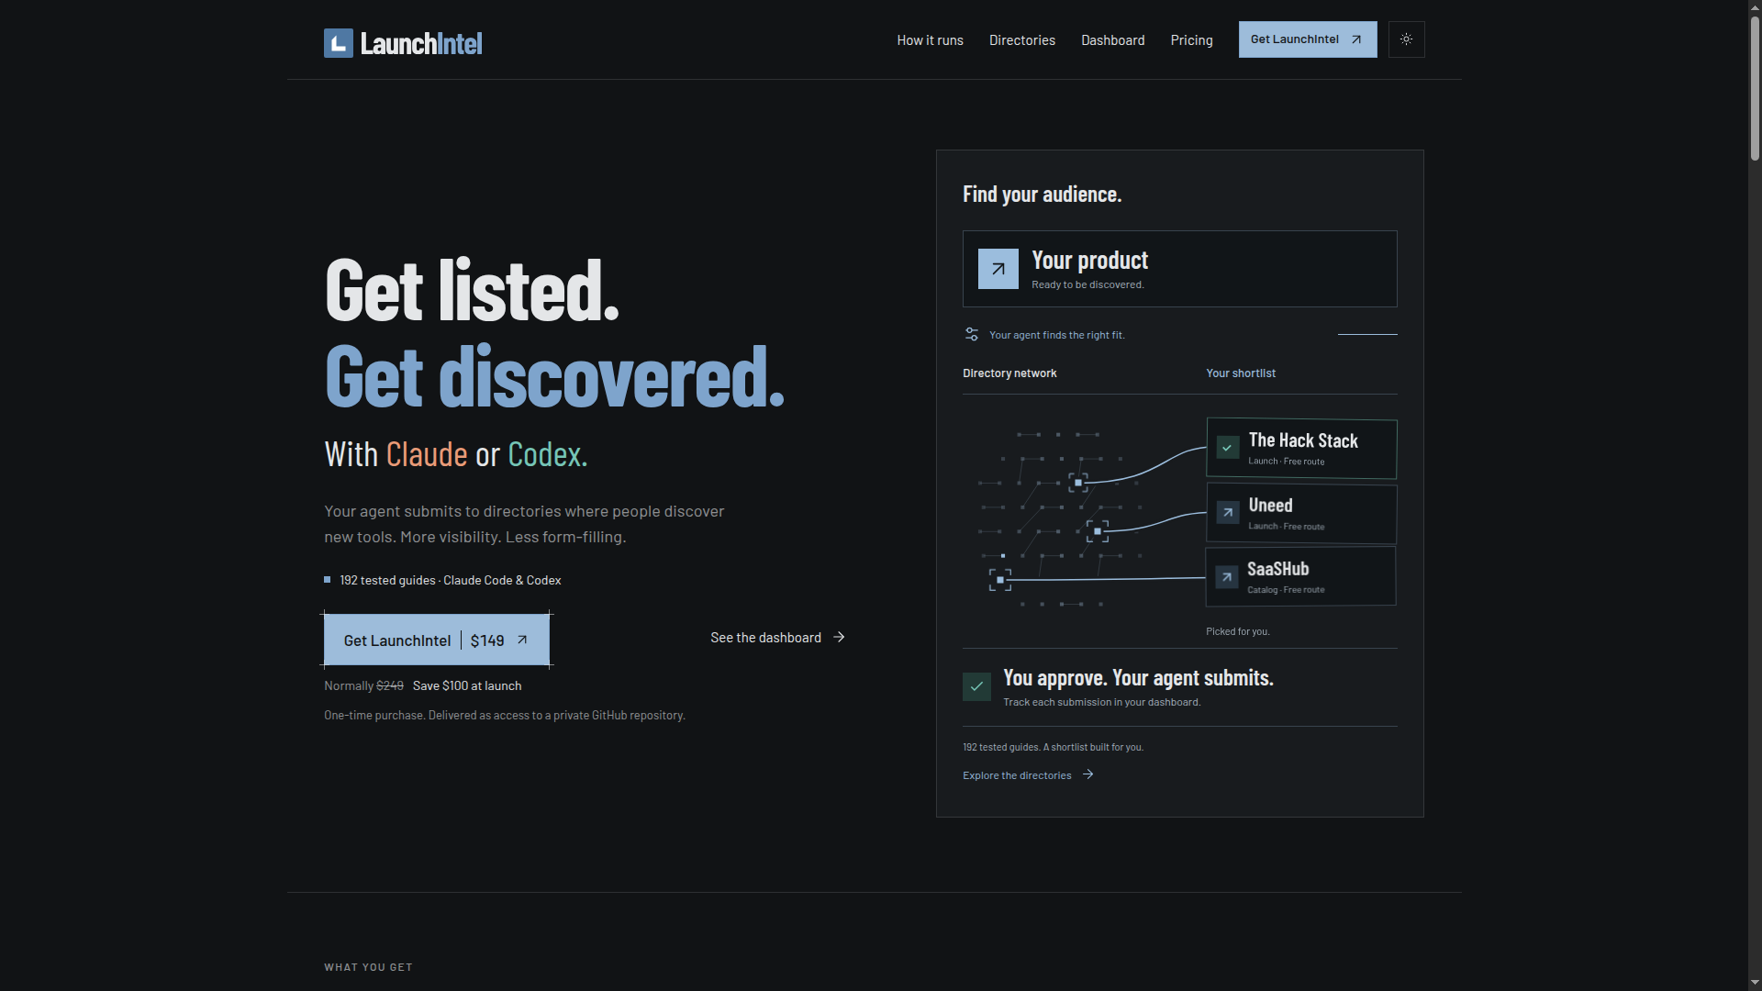Screen dimensions: 1762x991
Task: Click The Hack Stack checkmark icon
Action: 1228,448
